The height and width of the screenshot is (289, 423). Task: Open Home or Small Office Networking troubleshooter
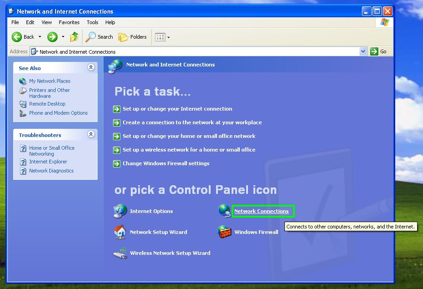pos(52,151)
